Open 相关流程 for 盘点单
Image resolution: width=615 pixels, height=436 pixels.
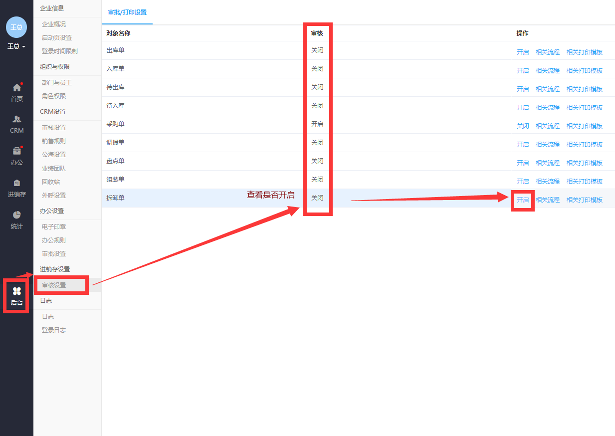(548, 163)
